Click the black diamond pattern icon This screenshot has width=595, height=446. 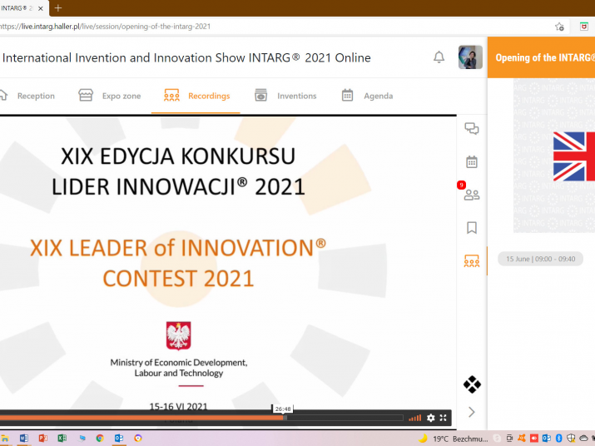[x=472, y=384]
